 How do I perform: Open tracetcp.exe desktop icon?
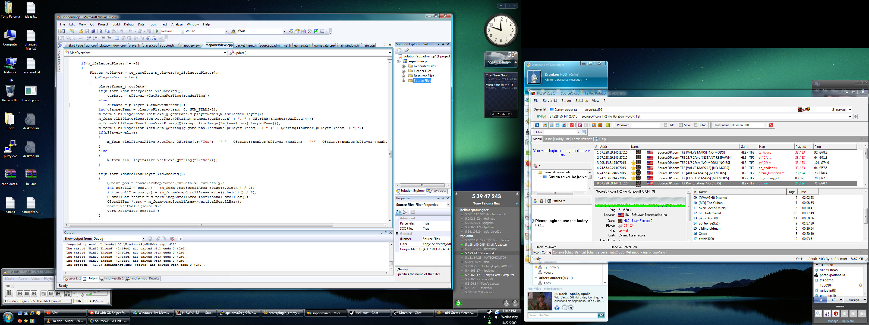pos(31,93)
